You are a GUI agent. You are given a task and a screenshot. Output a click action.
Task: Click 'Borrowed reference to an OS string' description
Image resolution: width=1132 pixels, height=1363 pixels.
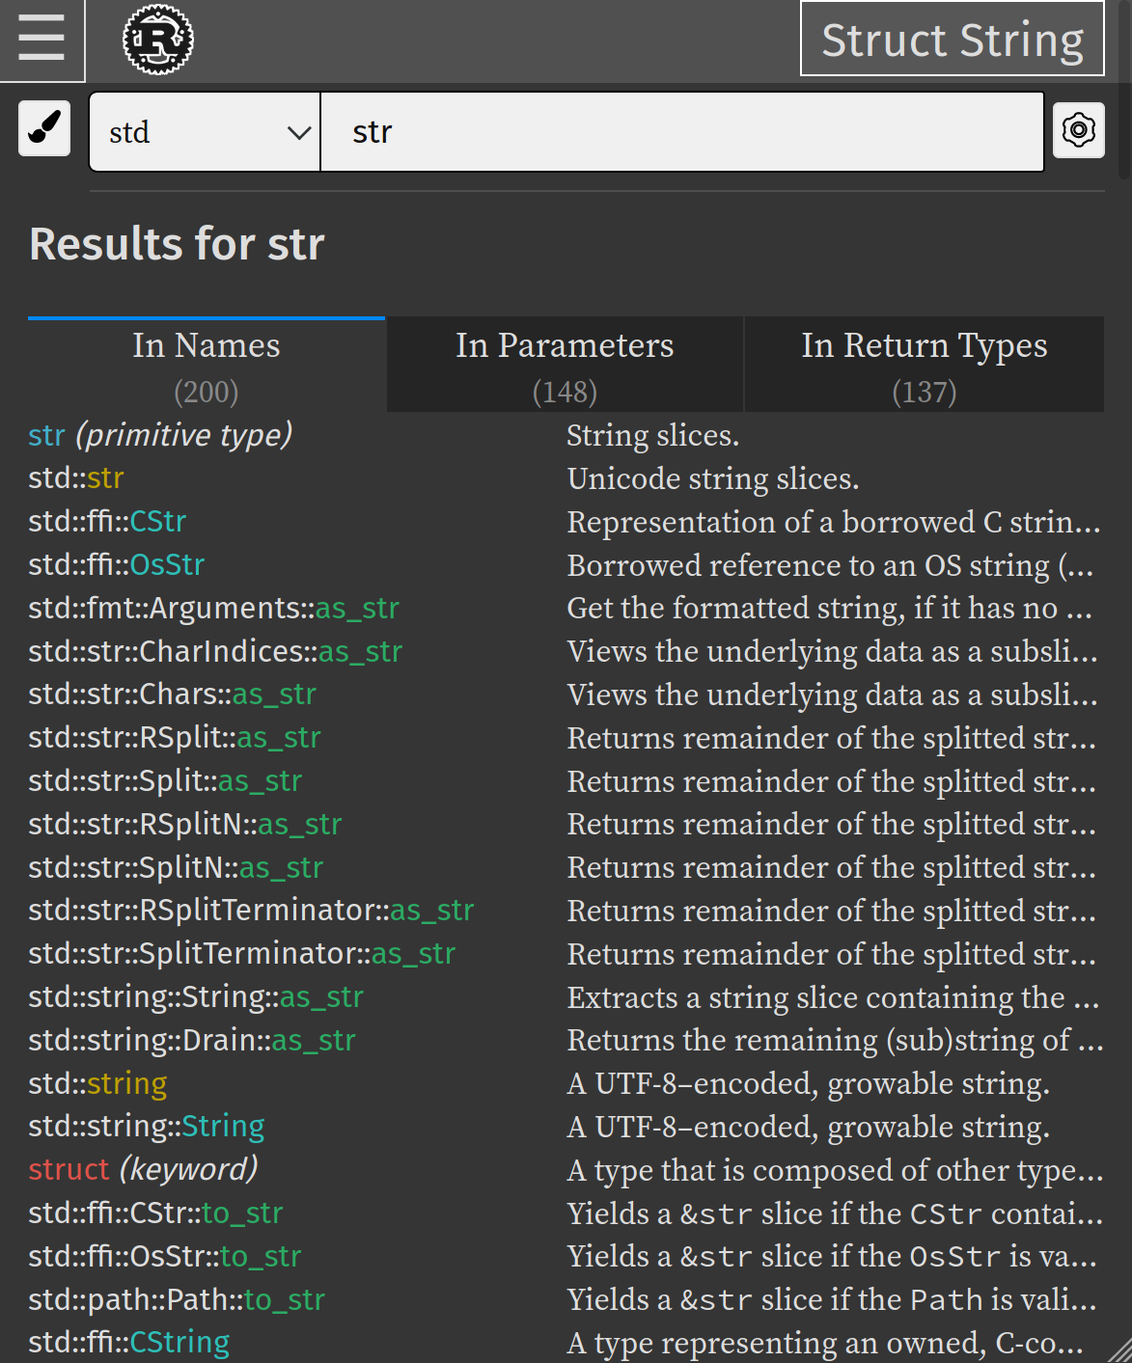(x=831, y=565)
